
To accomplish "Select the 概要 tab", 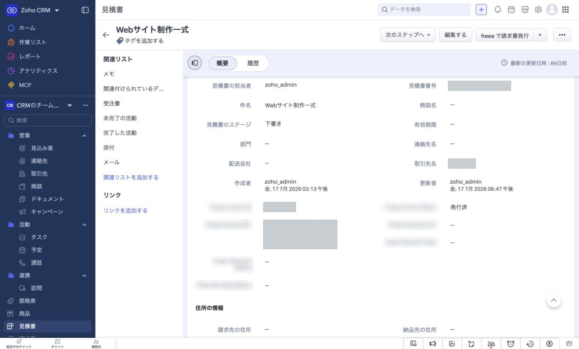I will click(x=222, y=63).
